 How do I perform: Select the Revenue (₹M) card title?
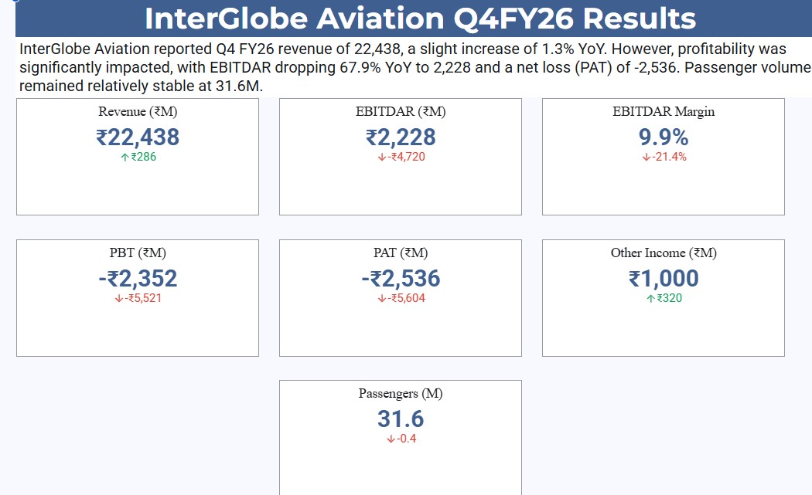click(x=138, y=112)
